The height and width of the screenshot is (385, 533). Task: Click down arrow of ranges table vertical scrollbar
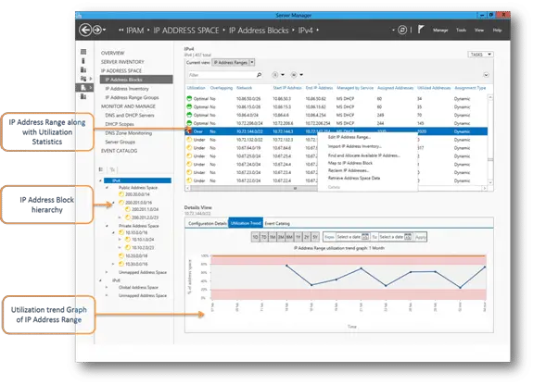(x=490, y=182)
